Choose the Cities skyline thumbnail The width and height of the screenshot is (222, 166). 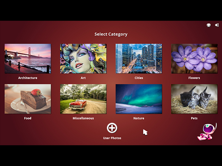tap(139, 58)
